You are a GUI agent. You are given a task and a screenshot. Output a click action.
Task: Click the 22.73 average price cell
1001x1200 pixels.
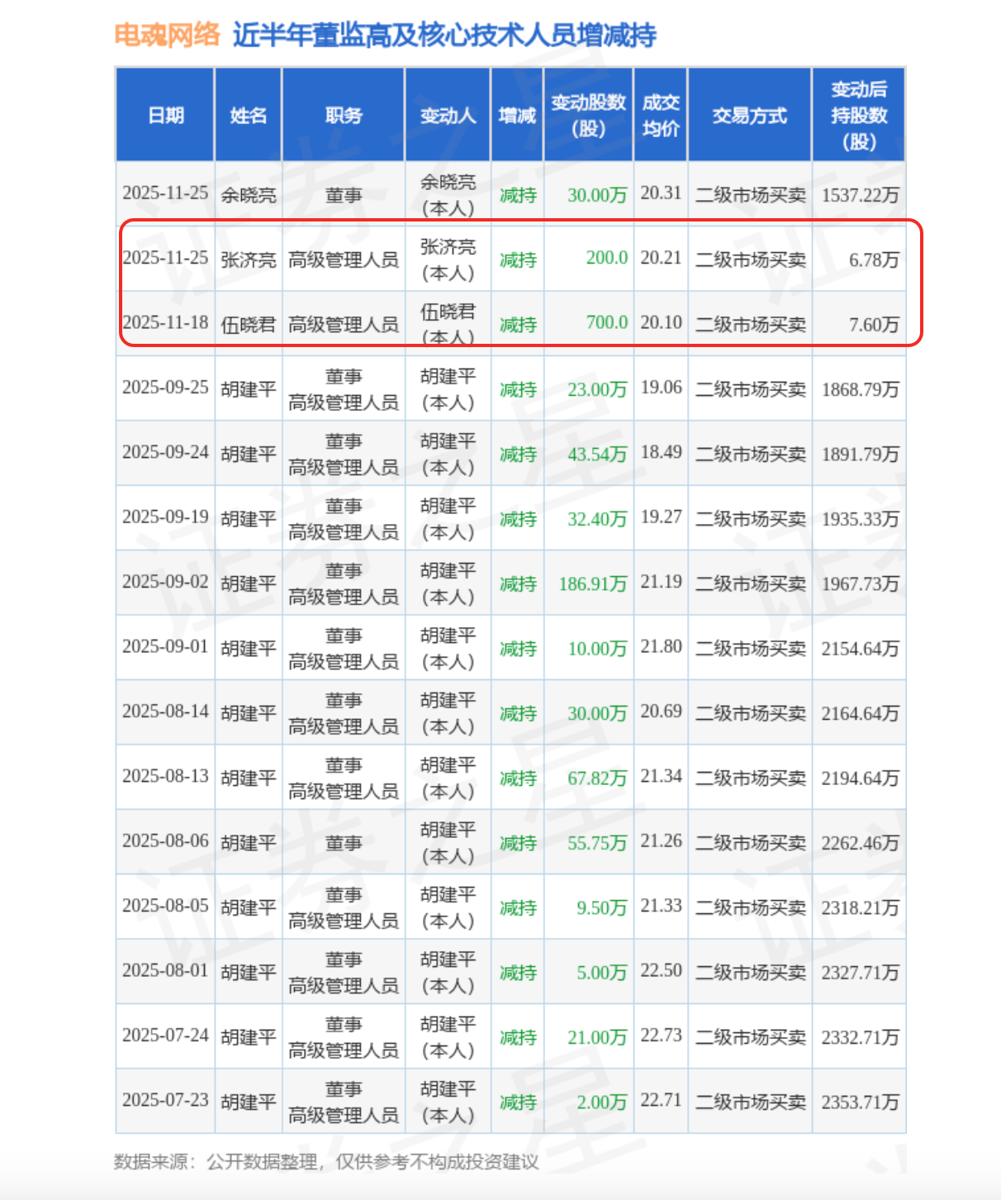pyautogui.click(x=662, y=1035)
